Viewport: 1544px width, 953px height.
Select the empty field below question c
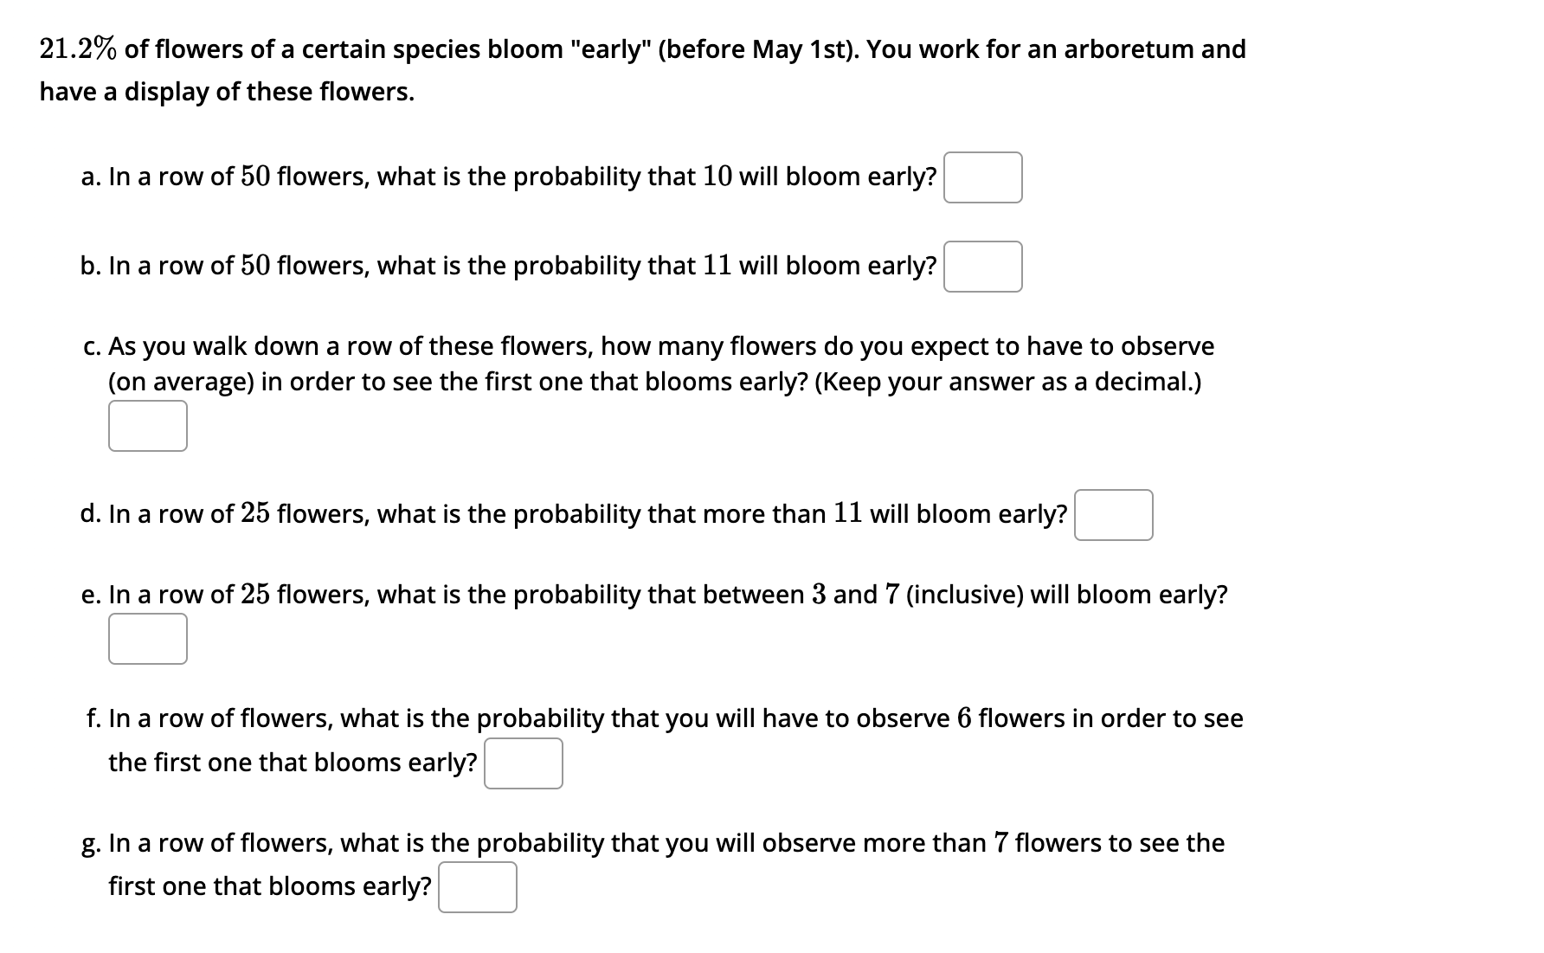147,425
